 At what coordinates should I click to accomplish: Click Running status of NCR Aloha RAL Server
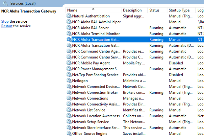click(x=156, y=28)
